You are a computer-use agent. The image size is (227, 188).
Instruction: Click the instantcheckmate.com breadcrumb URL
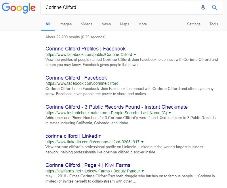tap(106, 113)
